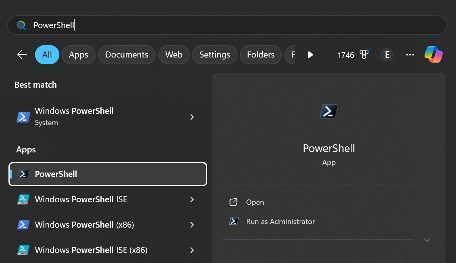Click the Apps section heading
Screen dimensions: 456x263
(26, 150)
